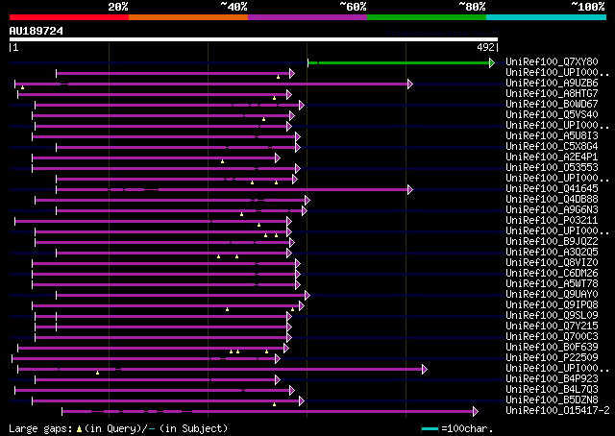615x436 pixels.
Task: Click the cyan ~100% legend color segment
Action: point(547,17)
